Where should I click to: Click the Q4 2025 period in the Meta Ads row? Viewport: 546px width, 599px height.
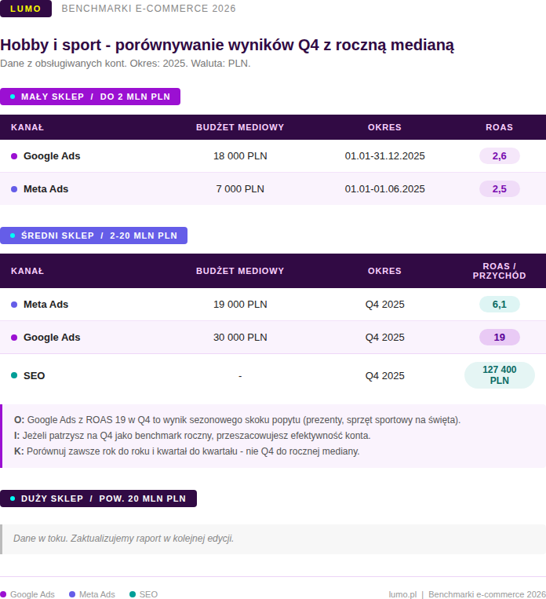click(385, 304)
